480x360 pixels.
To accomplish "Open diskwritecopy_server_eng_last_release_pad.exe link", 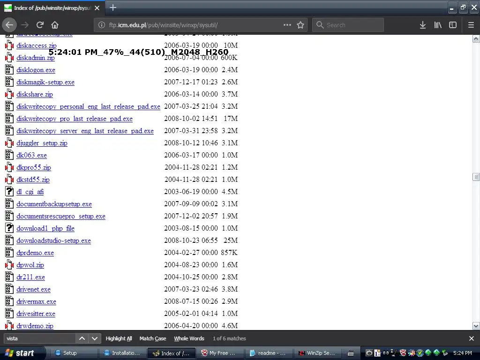I will point(85,131).
